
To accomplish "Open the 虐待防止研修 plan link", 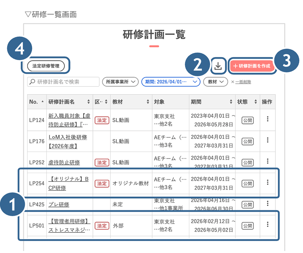I will pos(64,163).
